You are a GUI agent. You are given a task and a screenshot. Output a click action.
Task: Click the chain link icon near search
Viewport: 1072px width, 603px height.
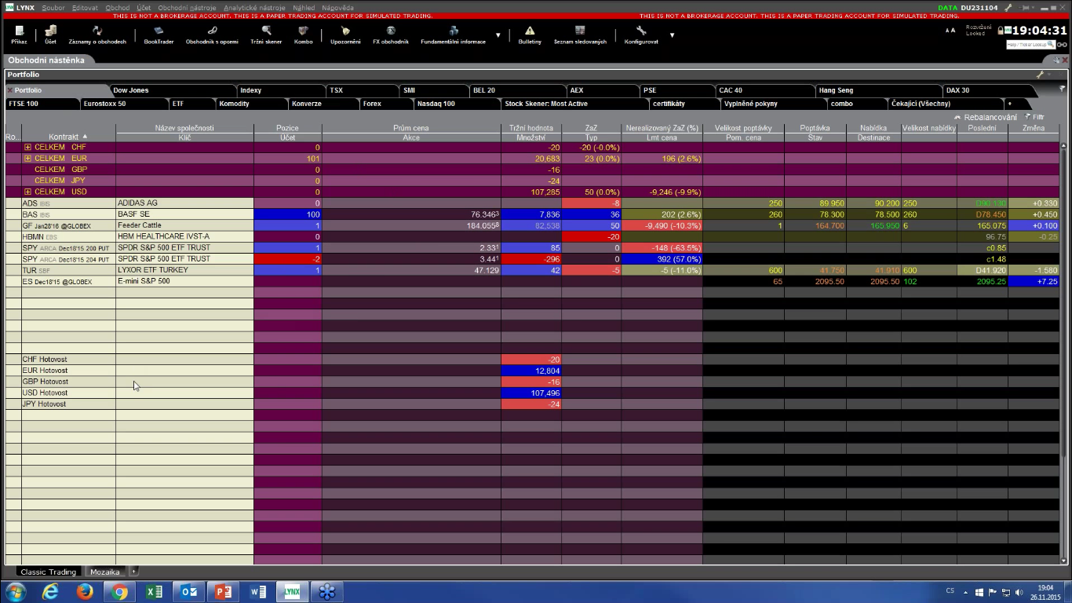click(1062, 45)
